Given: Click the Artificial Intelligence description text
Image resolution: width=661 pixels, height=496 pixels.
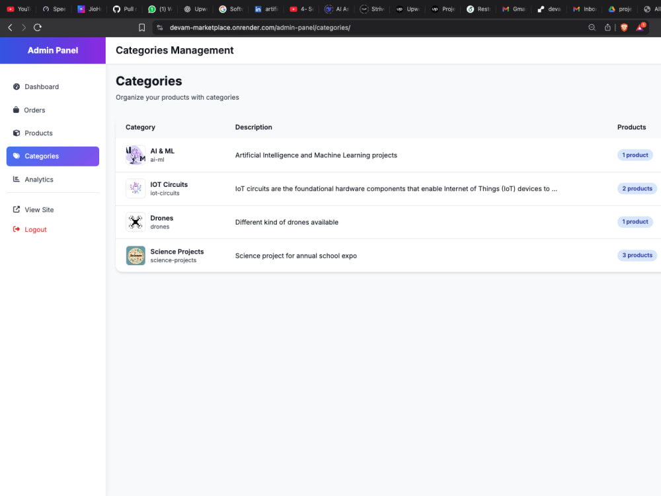Looking at the screenshot, I should 316,155.
